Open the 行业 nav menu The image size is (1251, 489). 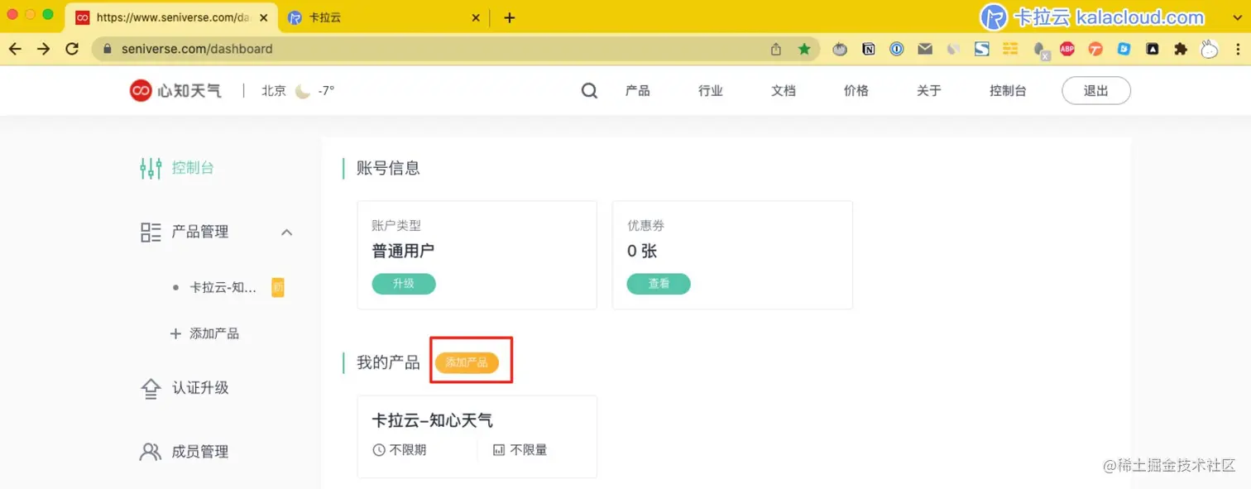pyautogui.click(x=711, y=91)
